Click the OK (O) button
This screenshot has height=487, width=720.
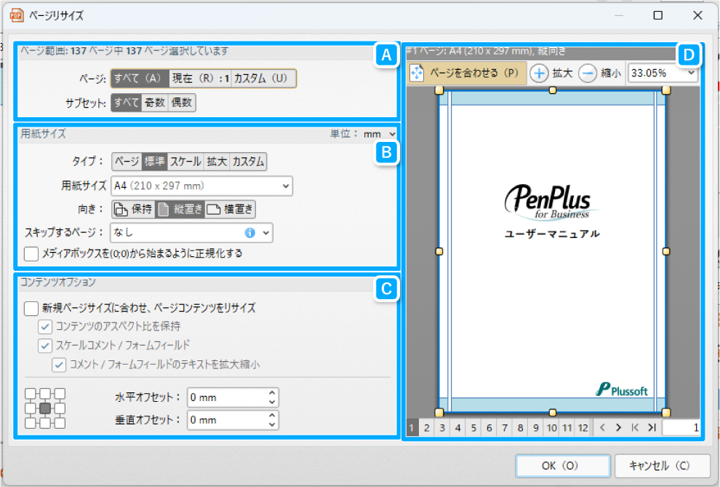tap(563, 466)
